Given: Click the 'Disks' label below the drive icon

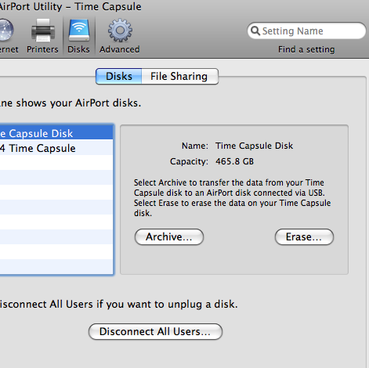Looking at the screenshot, I should click(78, 49).
